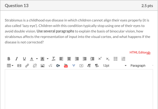Toggle underline formatting
Image resolution: width=158 pixels, height=109 pixels.
[x=24, y=59]
